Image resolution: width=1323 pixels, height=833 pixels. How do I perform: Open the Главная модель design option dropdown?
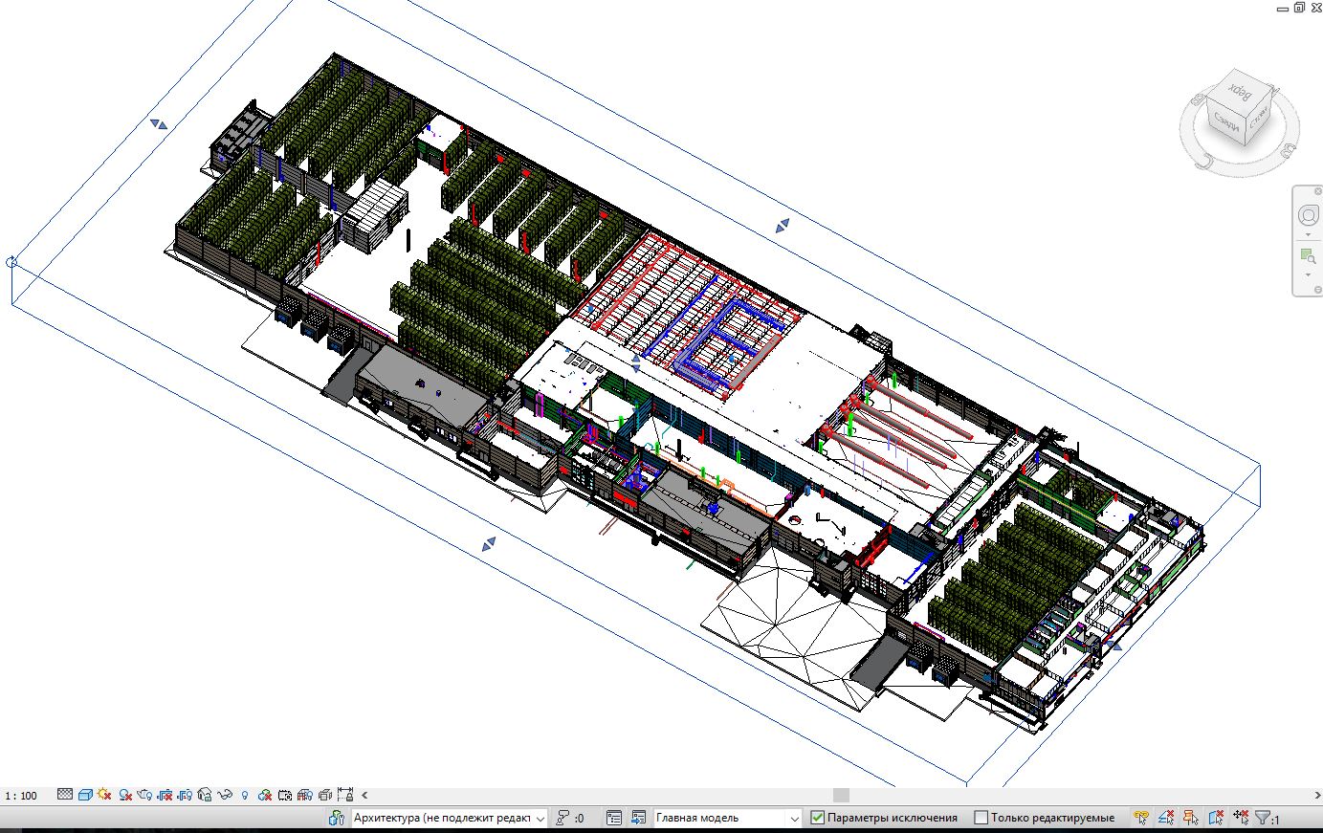tap(727, 819)
